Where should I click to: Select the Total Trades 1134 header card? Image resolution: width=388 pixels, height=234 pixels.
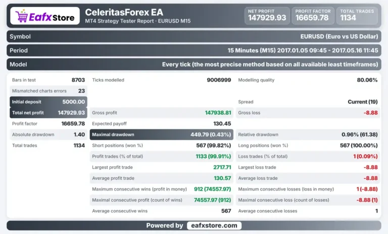[357, 16]
